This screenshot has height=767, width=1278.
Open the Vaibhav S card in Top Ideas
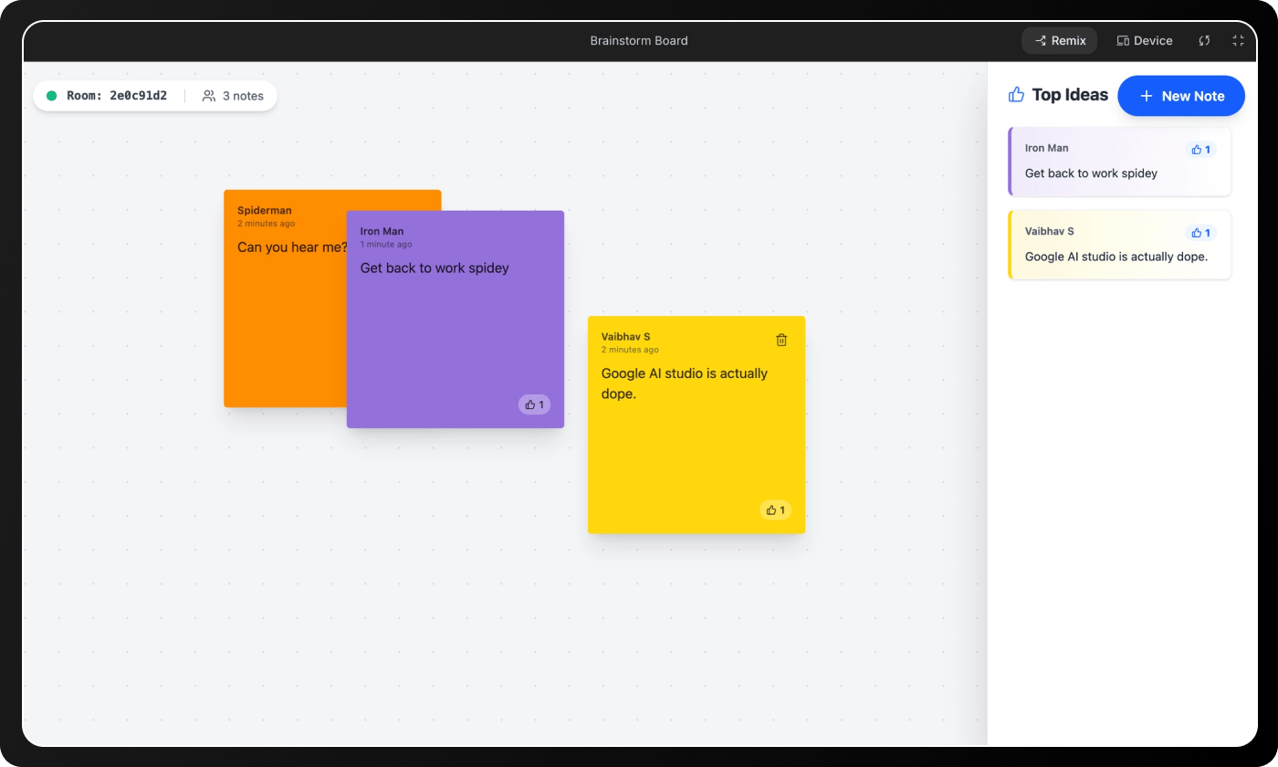point(1119,245)
